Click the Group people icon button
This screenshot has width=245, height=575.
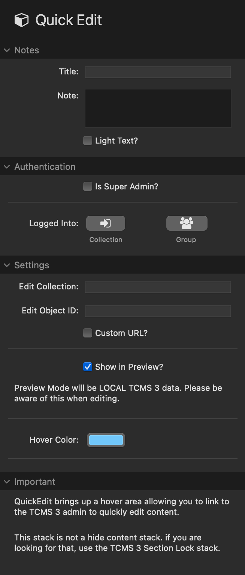point(187,223)
